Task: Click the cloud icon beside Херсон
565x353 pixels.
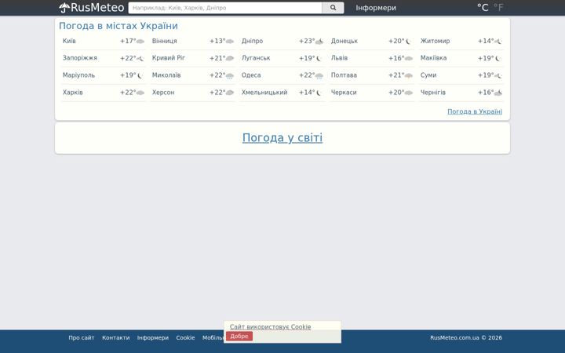Action: point(229,93)
